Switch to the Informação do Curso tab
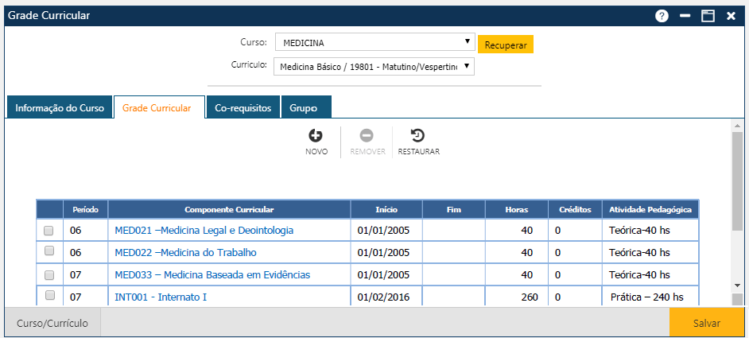The height and width of the screenshot is (338, 749). coord(60,107)
